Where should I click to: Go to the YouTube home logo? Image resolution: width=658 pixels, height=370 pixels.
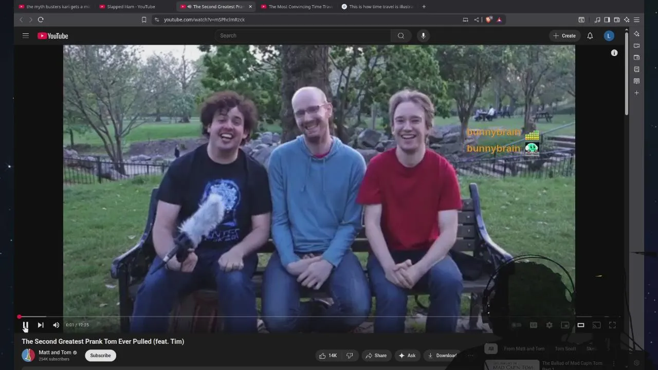click(x=52, y=35)
